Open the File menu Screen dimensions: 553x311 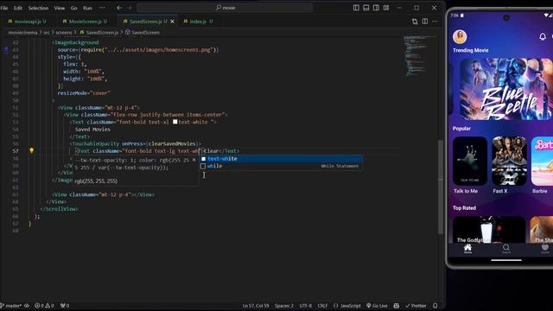click(x=4, y=8)
